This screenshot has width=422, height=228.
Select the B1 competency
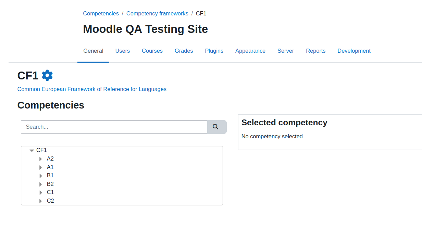pos(50,175)
